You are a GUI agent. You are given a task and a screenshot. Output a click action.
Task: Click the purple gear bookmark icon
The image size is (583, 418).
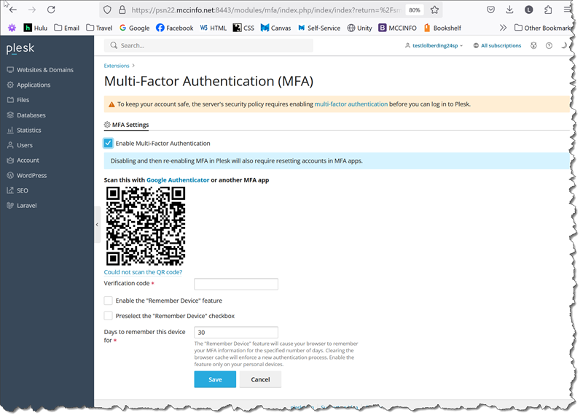pos(12,28)
